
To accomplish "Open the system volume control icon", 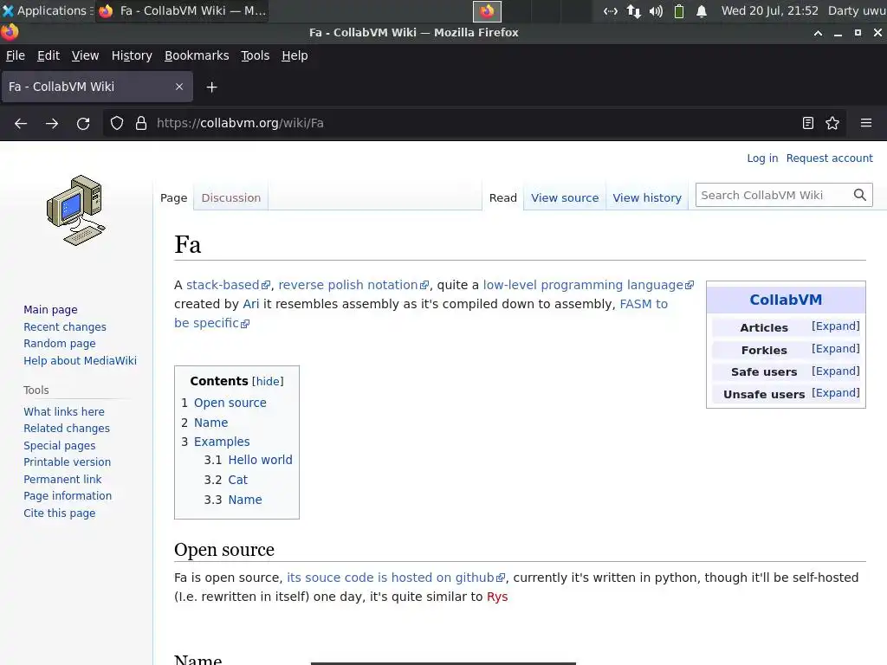I will point(656,10).
